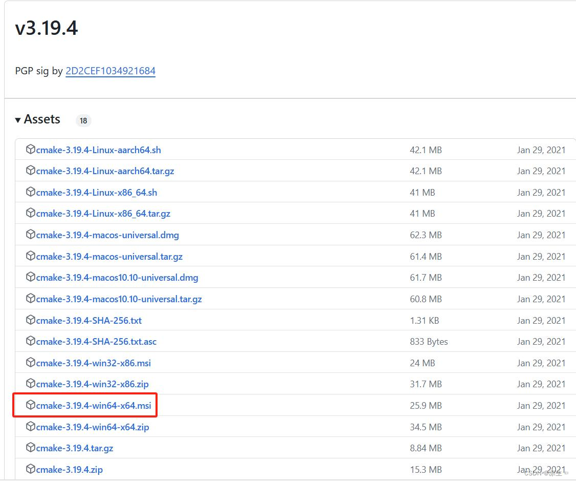Click the 18 asset count badge
This screenshot has height=481, width=576.
[x=83, y=120]
